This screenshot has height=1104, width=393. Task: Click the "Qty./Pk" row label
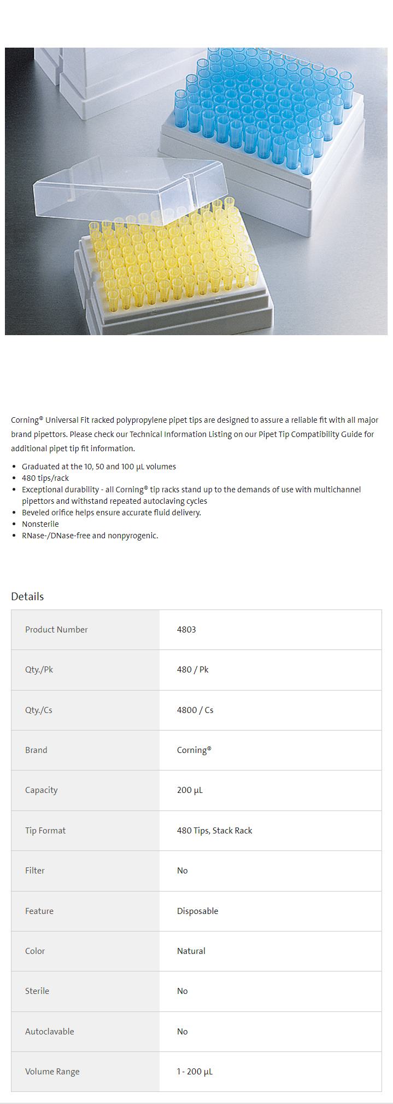39,670
